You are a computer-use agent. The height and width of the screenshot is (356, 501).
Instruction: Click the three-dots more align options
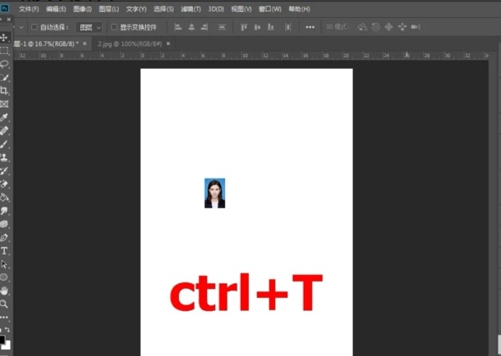click(309, 27)
